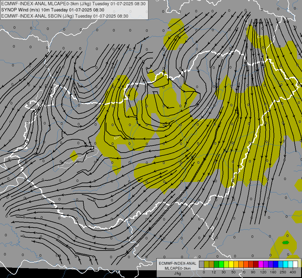Select the dark green legend swatch
This screenshot has width=302, height=278.
click(x=217, y=264)
